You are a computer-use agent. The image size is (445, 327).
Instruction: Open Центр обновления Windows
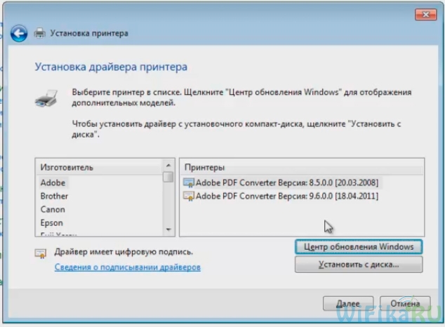[x=358, y=247]
